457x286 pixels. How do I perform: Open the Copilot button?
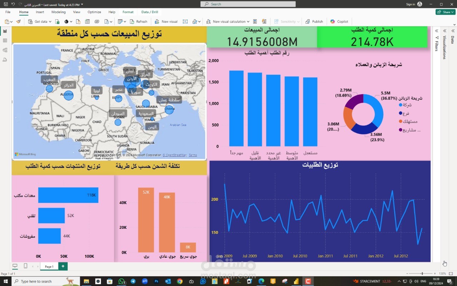coord(339,21)
